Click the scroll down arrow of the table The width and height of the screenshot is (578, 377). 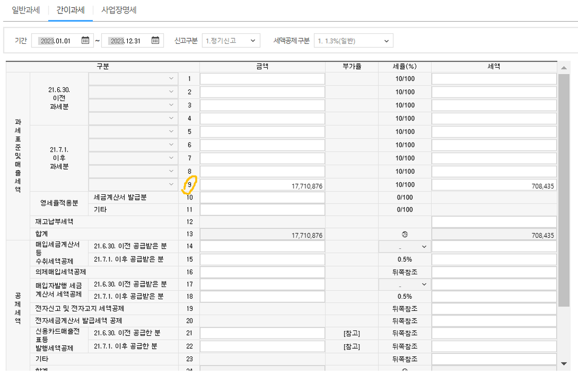coord(564,364)
